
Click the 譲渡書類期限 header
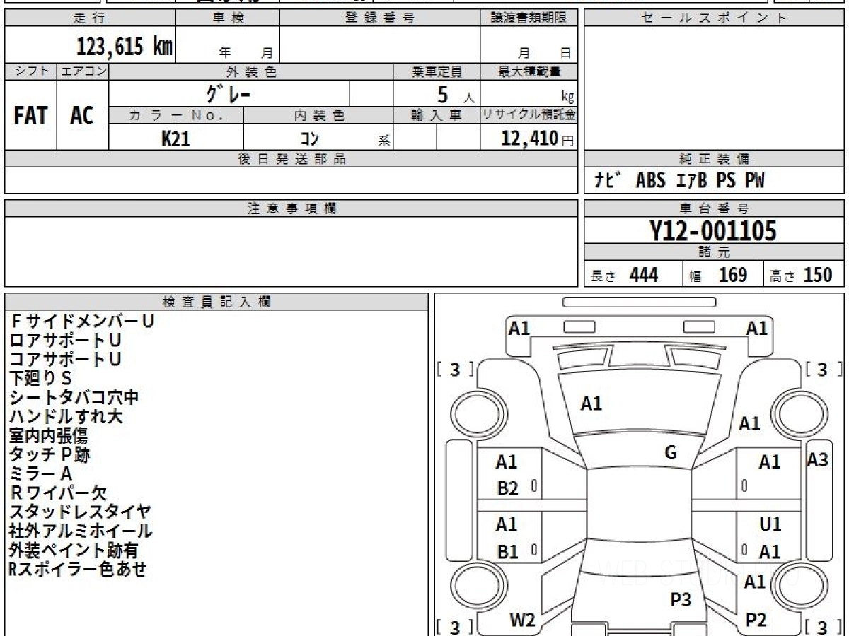tap(529, 18)
